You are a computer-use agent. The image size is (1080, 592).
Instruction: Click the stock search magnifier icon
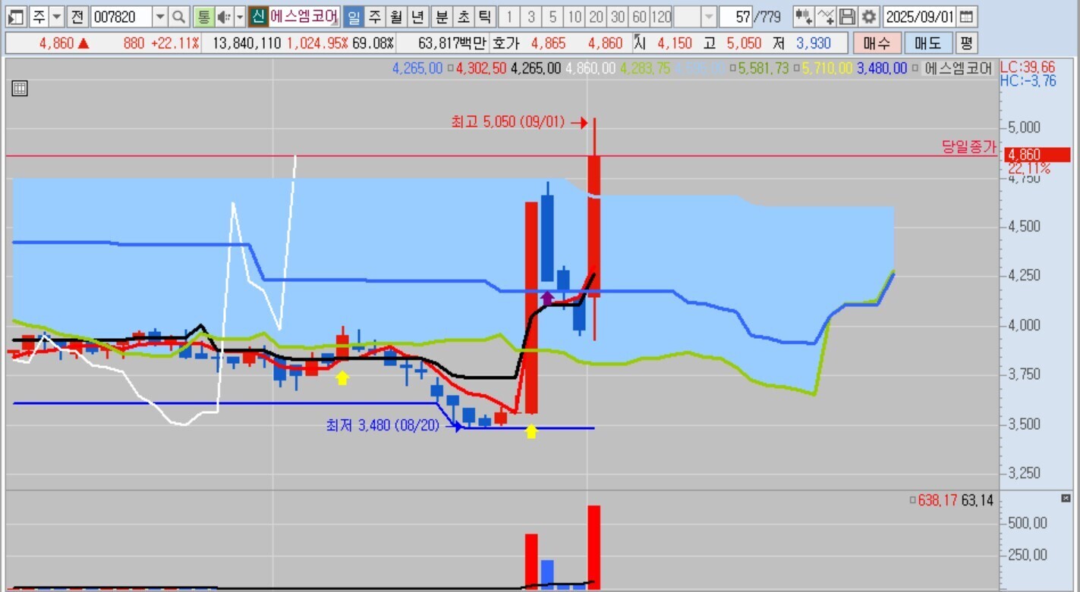[178, 17]
